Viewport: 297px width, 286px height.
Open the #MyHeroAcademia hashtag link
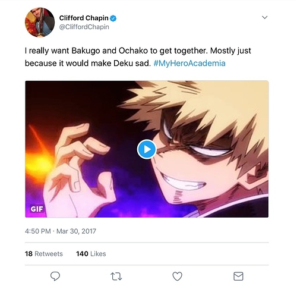tap(189, 63)
